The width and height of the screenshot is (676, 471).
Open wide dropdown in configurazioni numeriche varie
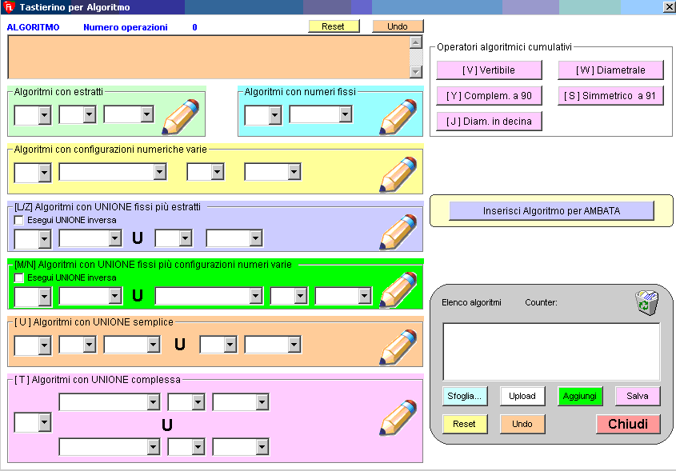pyautogui.click(x=160, y=173)
